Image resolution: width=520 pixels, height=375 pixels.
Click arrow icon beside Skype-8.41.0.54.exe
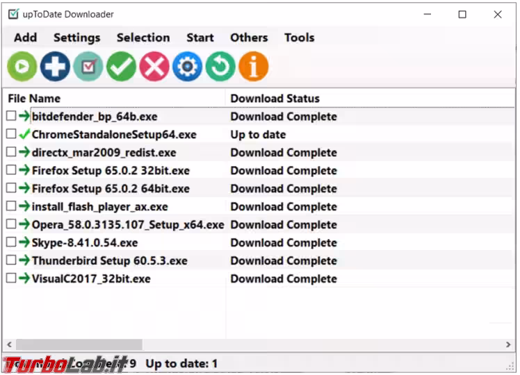pos(24,242)
